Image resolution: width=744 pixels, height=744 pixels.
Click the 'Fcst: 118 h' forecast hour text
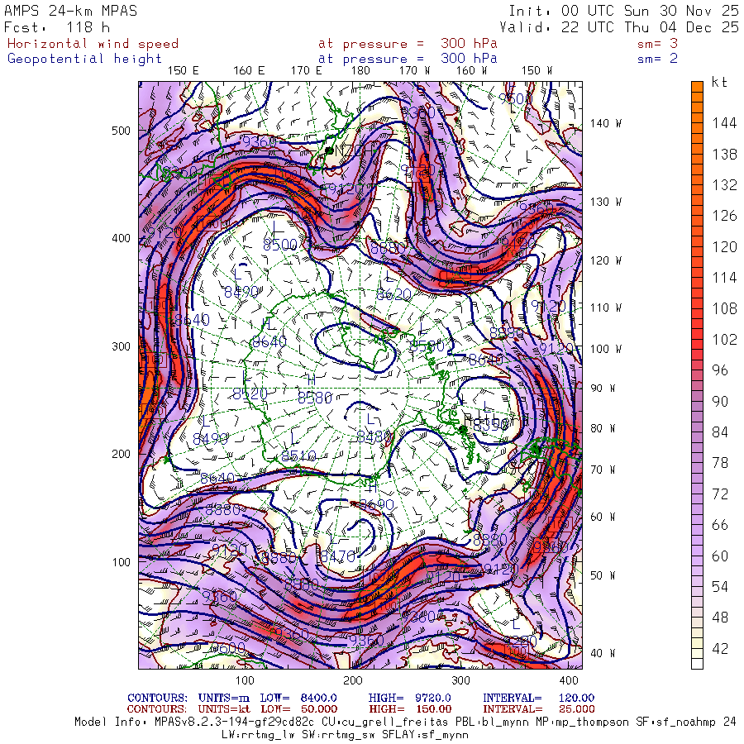tap(57, 27)
